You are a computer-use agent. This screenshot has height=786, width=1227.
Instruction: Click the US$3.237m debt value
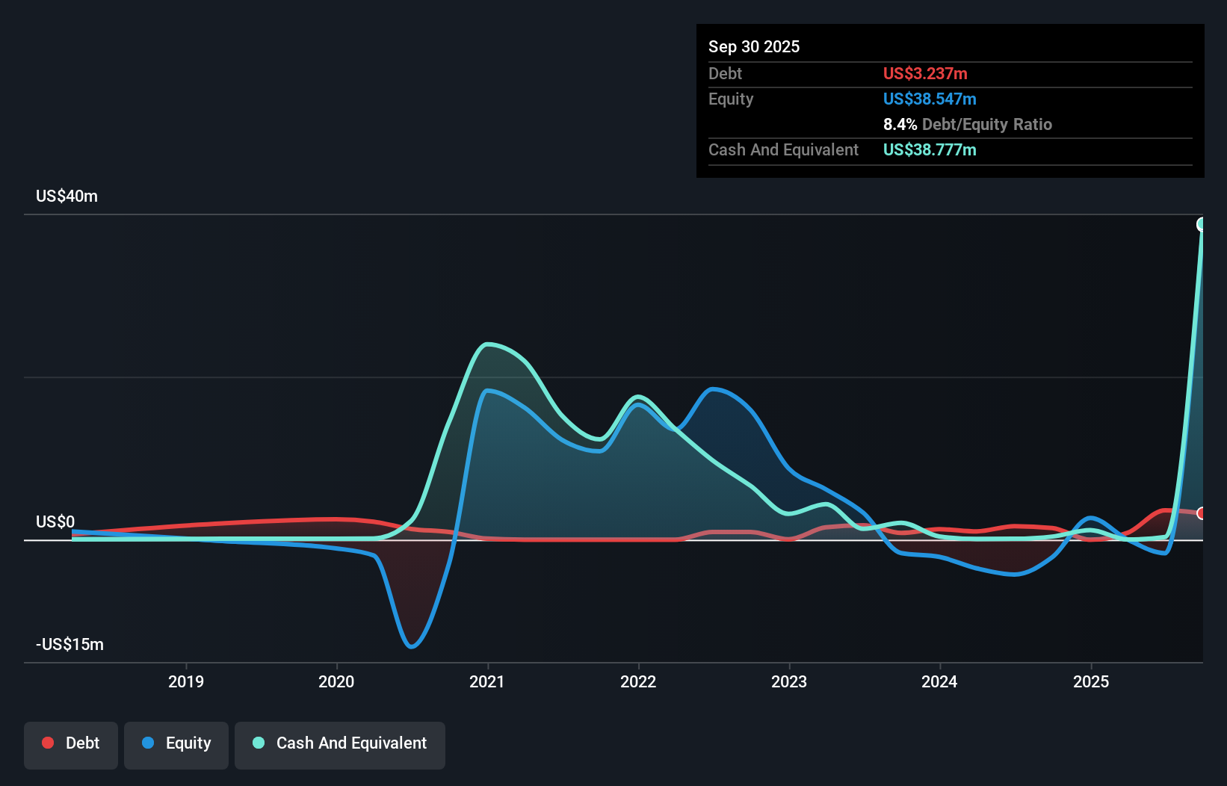[x=925, y=73]
